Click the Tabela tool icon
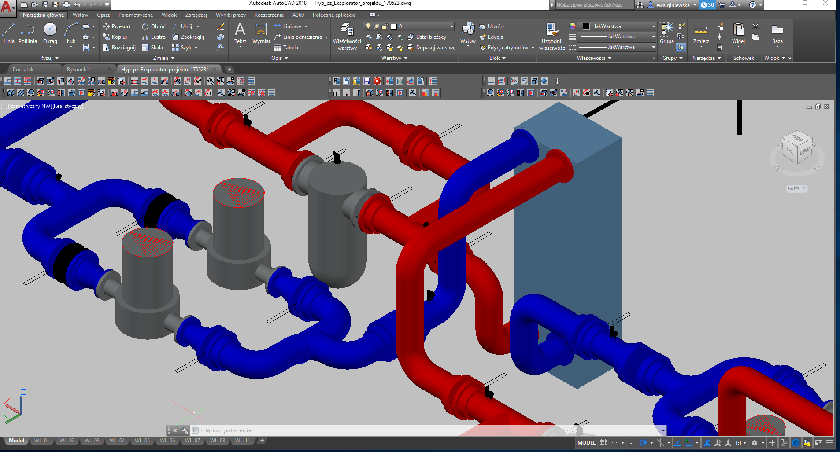This screenshot has height=452, width=840. tap(278, 48)
